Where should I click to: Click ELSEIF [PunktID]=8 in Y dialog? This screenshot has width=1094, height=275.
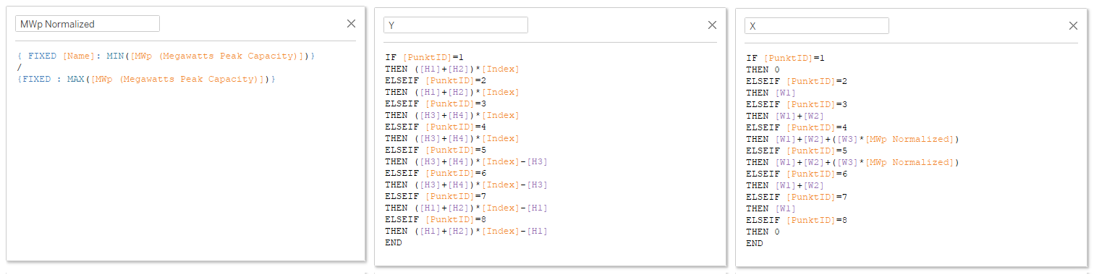point(436,219)
